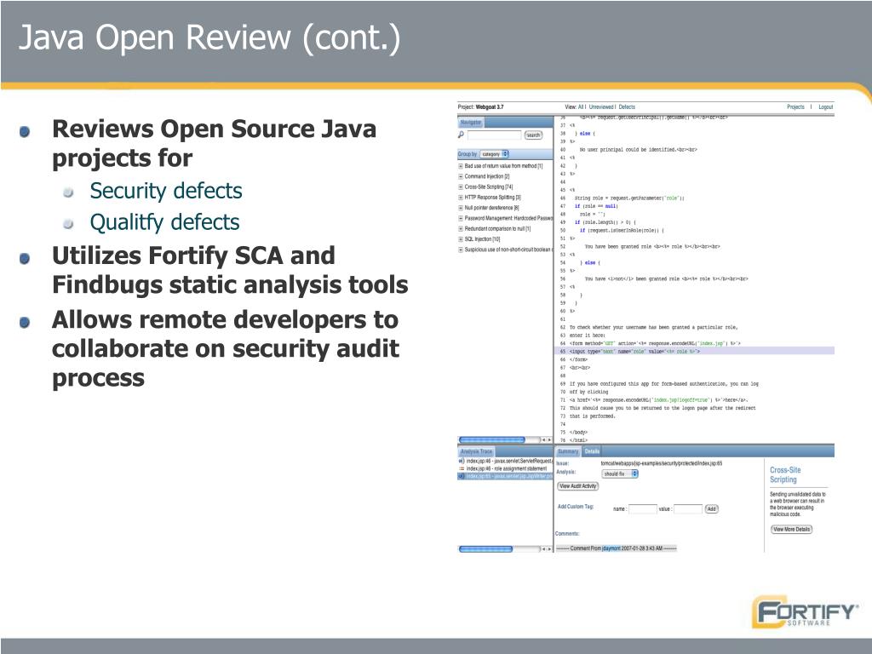
Task: Click the magnifier icon beside the search field
Action: click(461, 135)
